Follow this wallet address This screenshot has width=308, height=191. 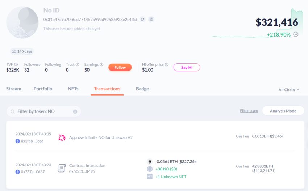[x=120, y=67]
